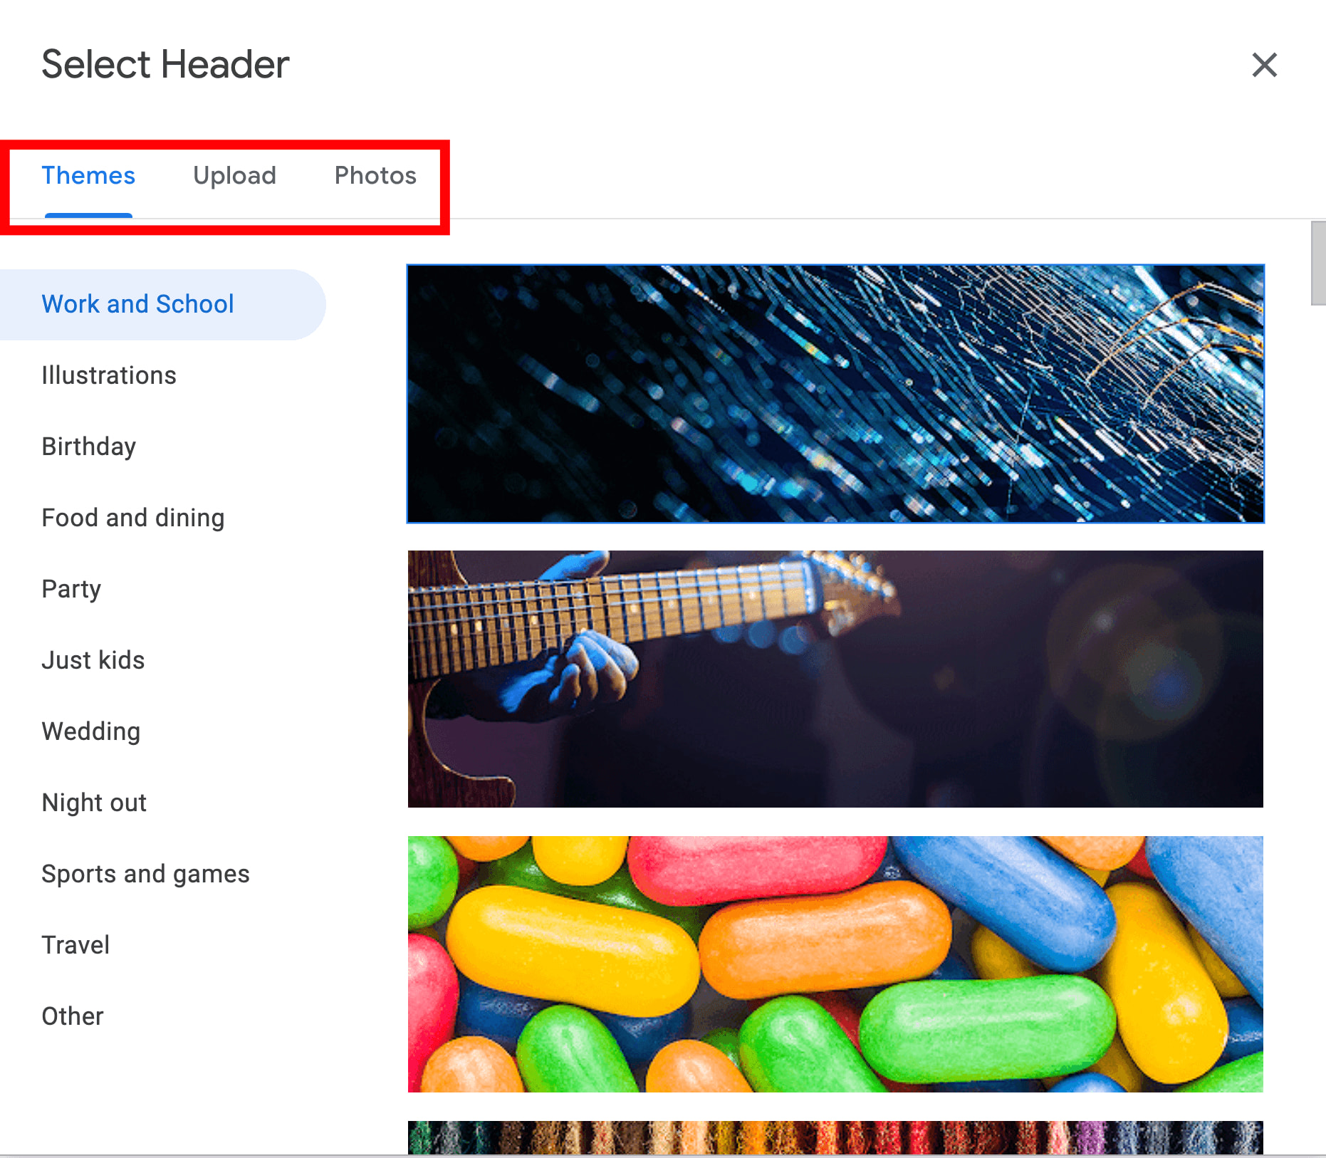Open the Travel category
Image resolution: width=1326 pixels, height=1158 pixels.
tap(75, 944)
